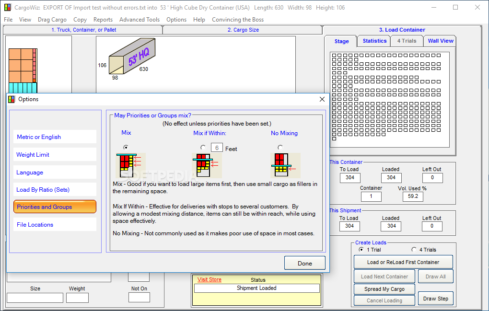Click the No Mixing illustration icon
Screen dimensions: 489x311
[x=285, y=165]
